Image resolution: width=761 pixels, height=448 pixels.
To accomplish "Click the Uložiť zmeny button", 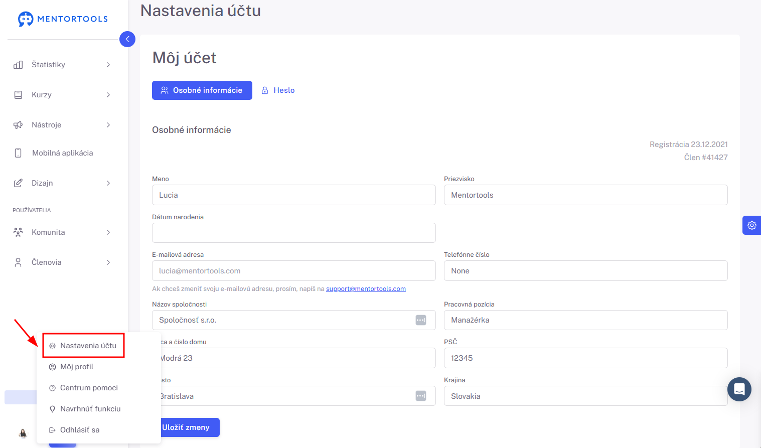I will (x=189, y=427).
